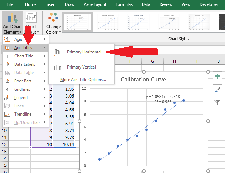The width and height of the screenshot is (225, 173).
Task: Click the Calibration Curve chart title
Action: pyautogui.click(x=143, y=79)
